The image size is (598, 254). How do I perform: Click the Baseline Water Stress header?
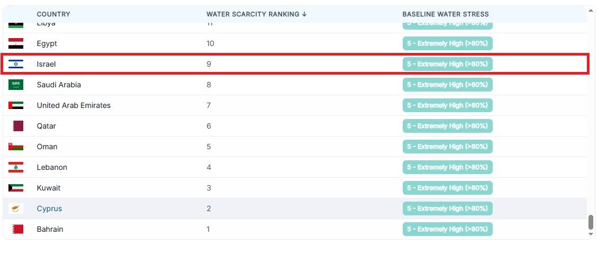tap(445, 14)
